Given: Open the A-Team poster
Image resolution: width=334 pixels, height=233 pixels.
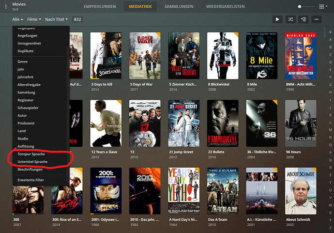Looking at the screenshot, I should click(x=223, y=191).
